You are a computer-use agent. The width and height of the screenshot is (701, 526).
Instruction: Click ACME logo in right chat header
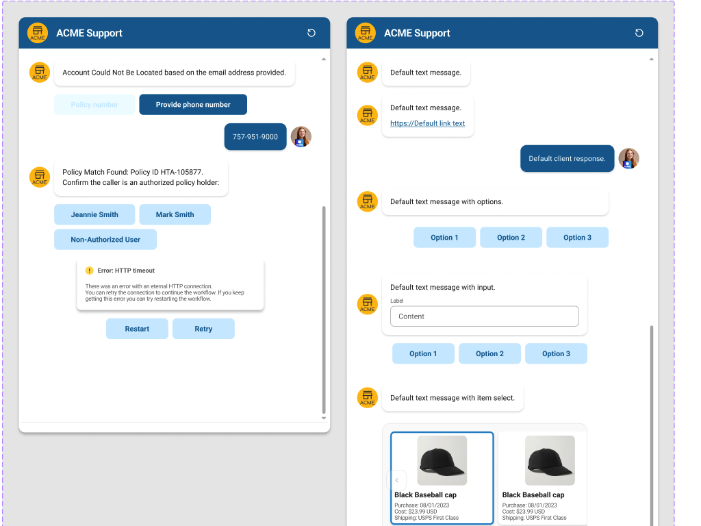[366, 33]
